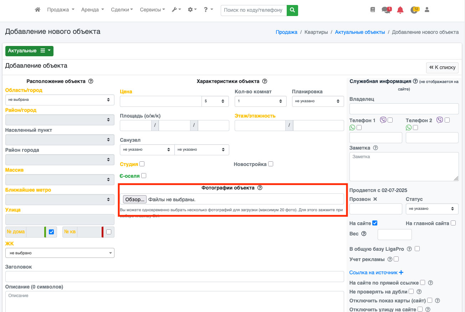Open the wrench tools menu
The height and width of the screenshot is (312, 465).
pyautogui.click(x=176, y=10)
